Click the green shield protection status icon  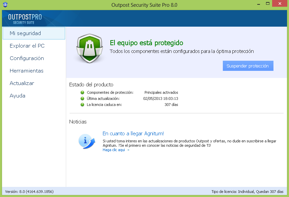[89, 48]
